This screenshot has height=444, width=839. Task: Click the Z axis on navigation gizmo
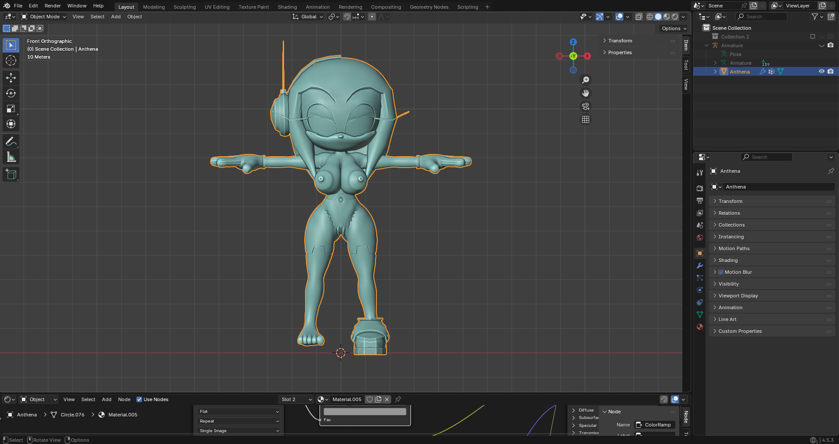[573, 42]
